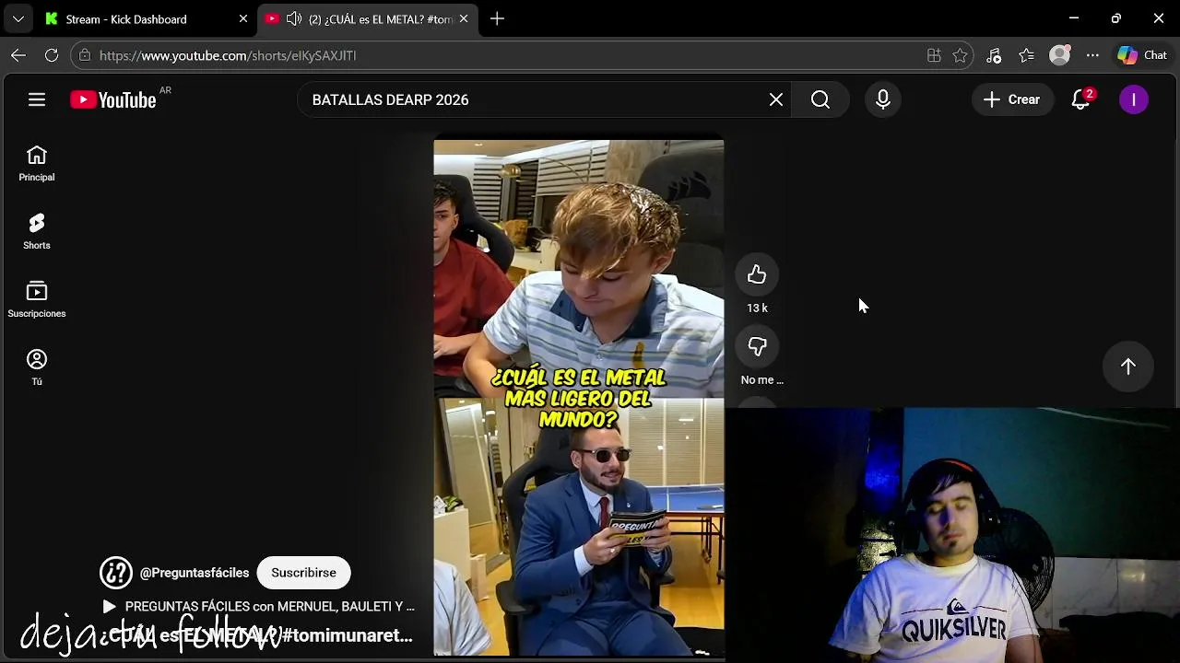Pause the playing short video
Screen dimensions: 1180x663
(579, 398)
